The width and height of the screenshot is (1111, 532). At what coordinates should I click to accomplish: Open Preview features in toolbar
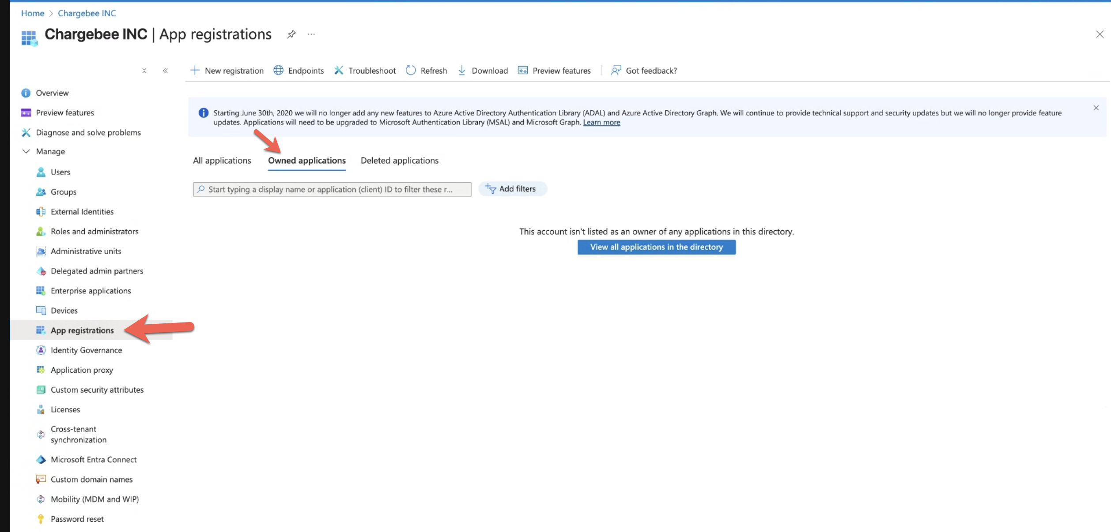click(x=554, y=71)
